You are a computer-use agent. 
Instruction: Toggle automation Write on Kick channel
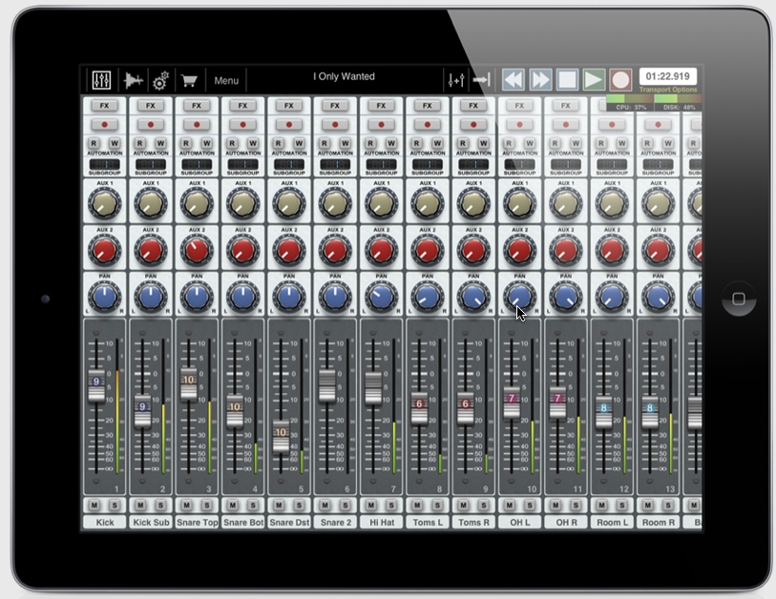[x=115, y=143]
